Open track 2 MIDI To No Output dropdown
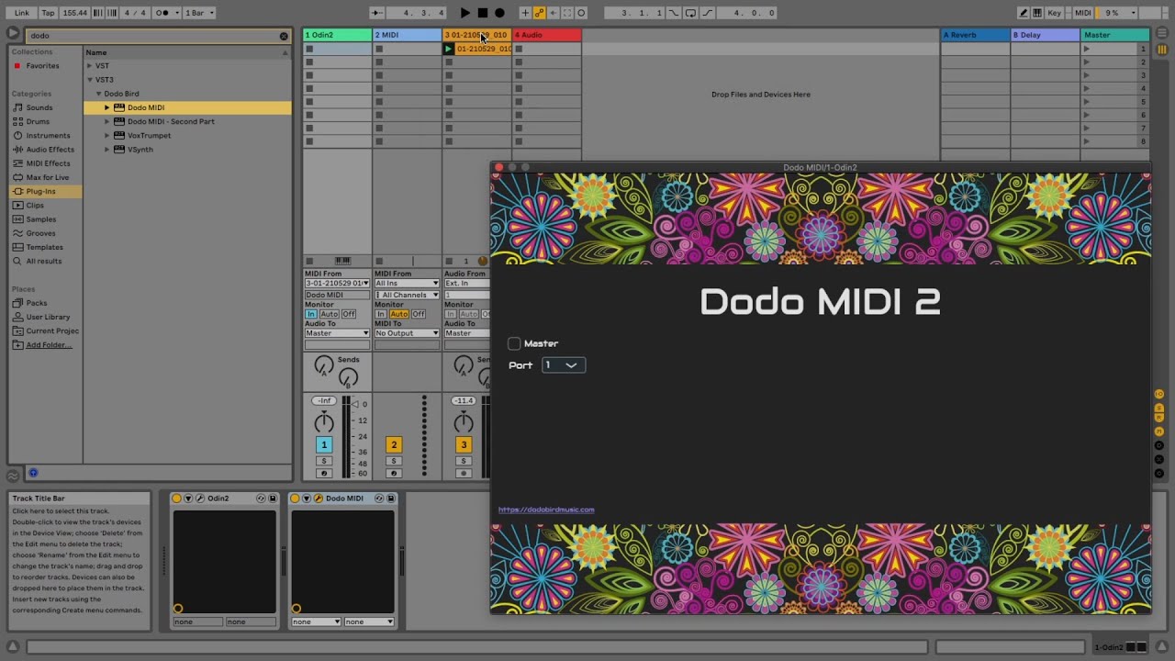 pos(407,333)
